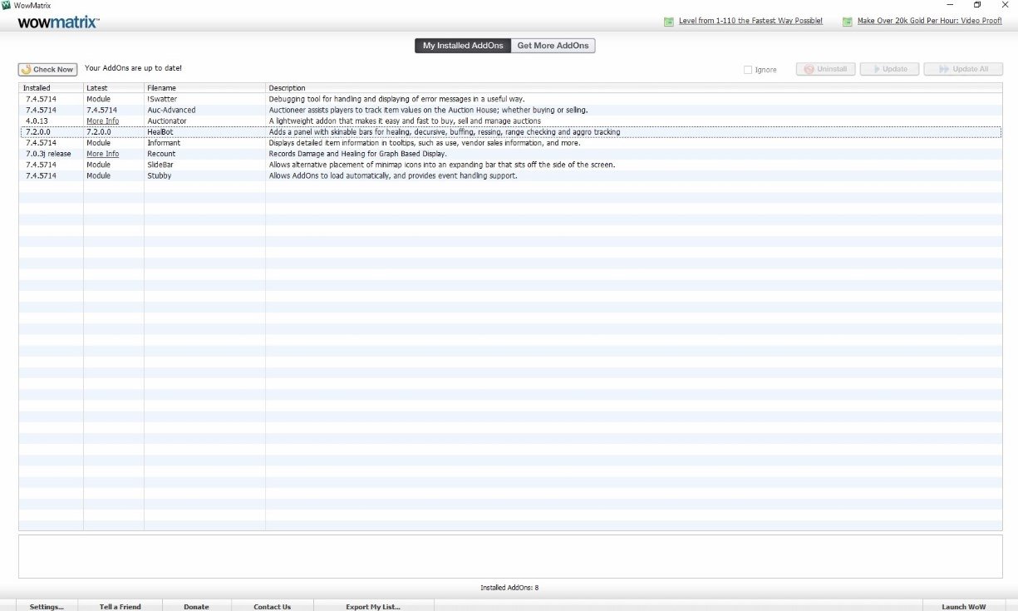
Task: Click 'Installed AddOns: 8' status text
Action: click(x=509, y=588)
